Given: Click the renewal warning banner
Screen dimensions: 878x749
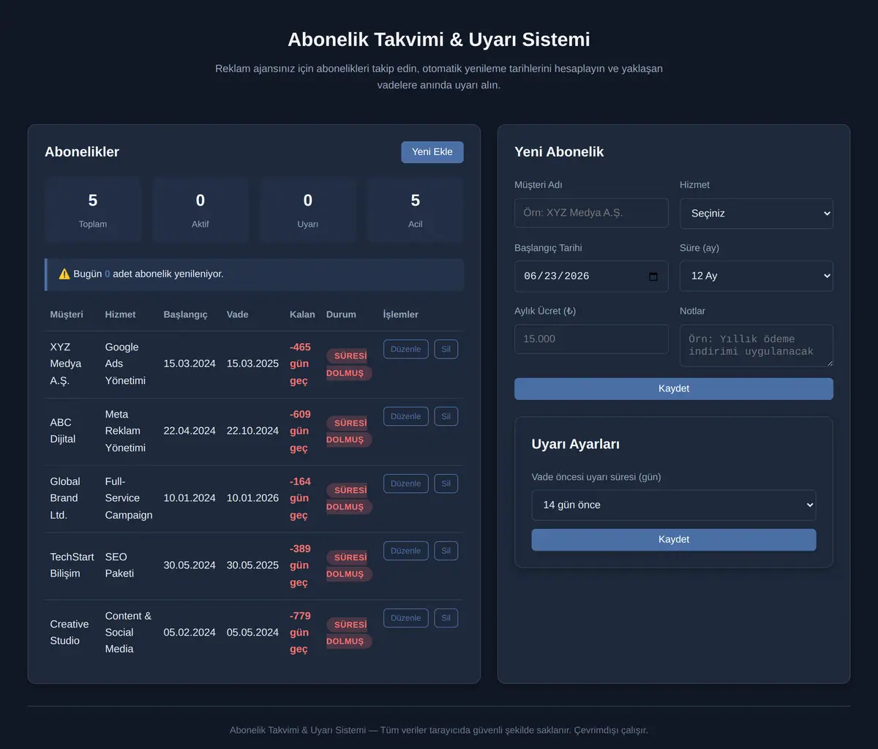Looking at the screenshot, I should tap(254, 274).
